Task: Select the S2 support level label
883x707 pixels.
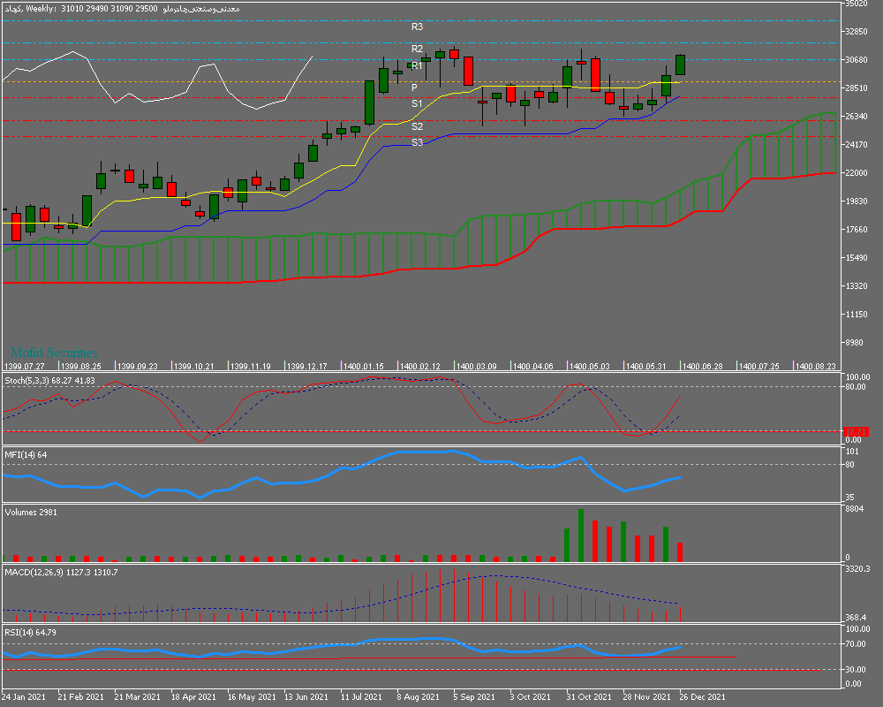Action: [x=417, y=126]
